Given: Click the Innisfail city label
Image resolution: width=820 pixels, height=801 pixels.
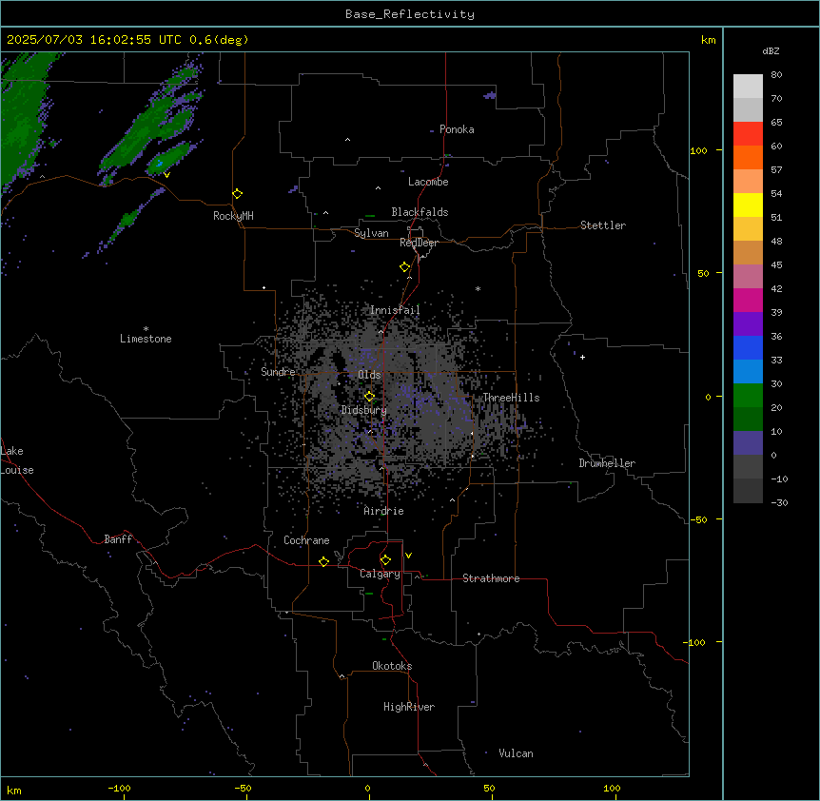Looking at the screenshot, I should click(395, 310).
